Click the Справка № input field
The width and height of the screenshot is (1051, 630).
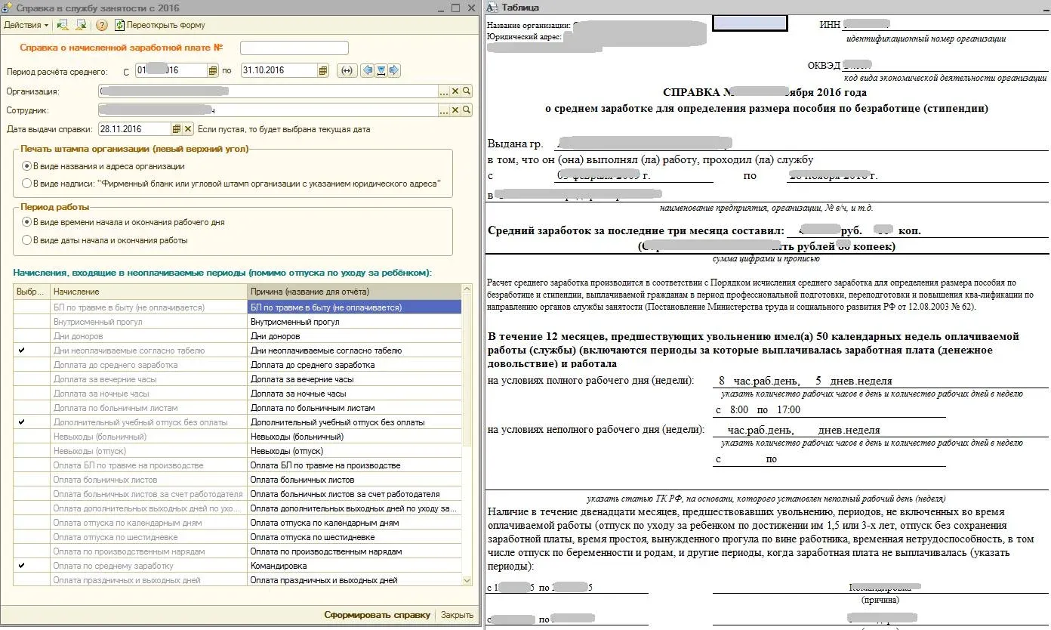[294, 48]
